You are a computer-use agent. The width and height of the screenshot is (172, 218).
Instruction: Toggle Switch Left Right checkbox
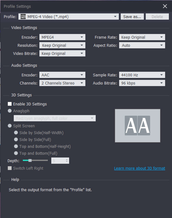tap(10, 168)
